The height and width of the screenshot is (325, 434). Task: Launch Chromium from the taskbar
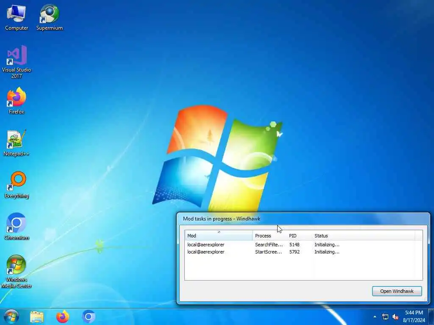89,317
